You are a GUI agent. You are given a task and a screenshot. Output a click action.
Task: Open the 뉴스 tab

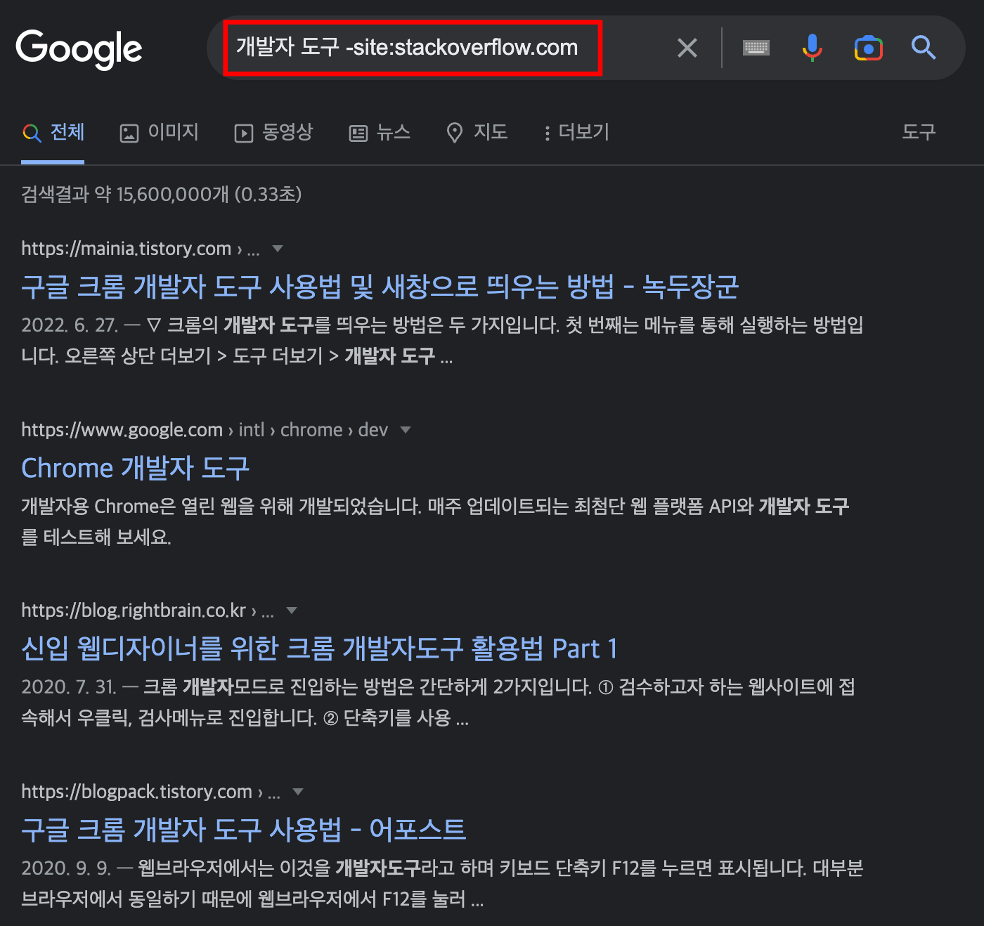coord(380,132)
